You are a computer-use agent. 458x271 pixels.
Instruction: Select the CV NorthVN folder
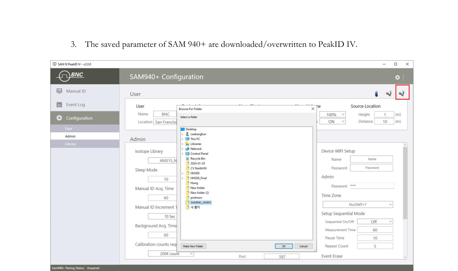pyautogui.click(x=196, y=168)
